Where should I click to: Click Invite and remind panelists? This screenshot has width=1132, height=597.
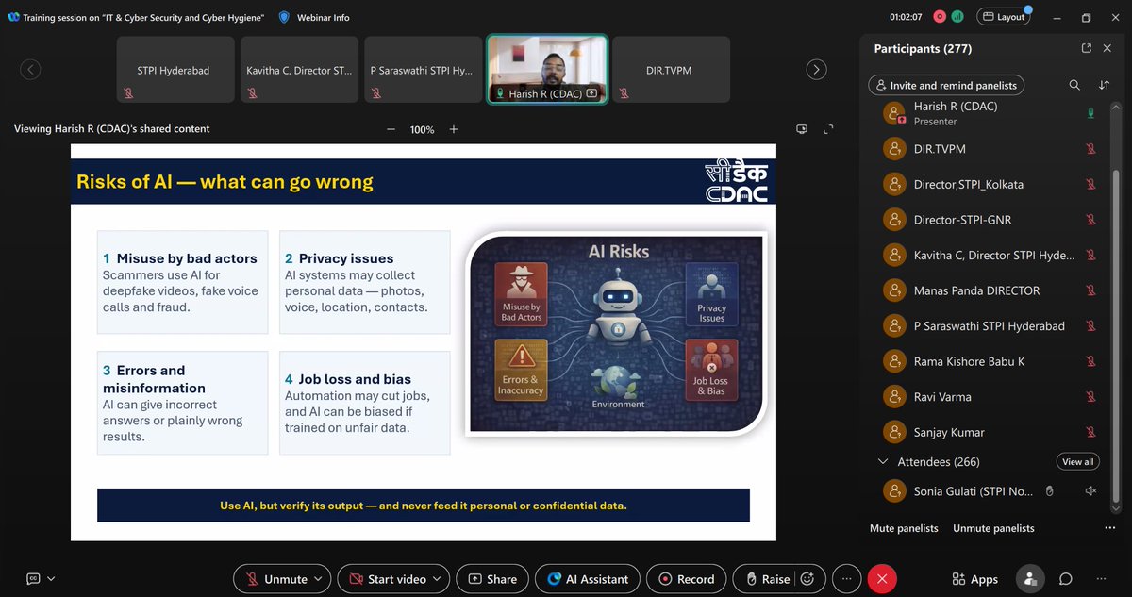click(946, 85)
